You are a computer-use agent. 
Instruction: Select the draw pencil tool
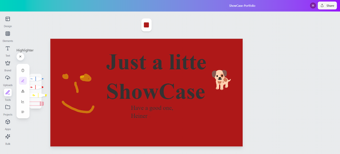coord(23,80)
